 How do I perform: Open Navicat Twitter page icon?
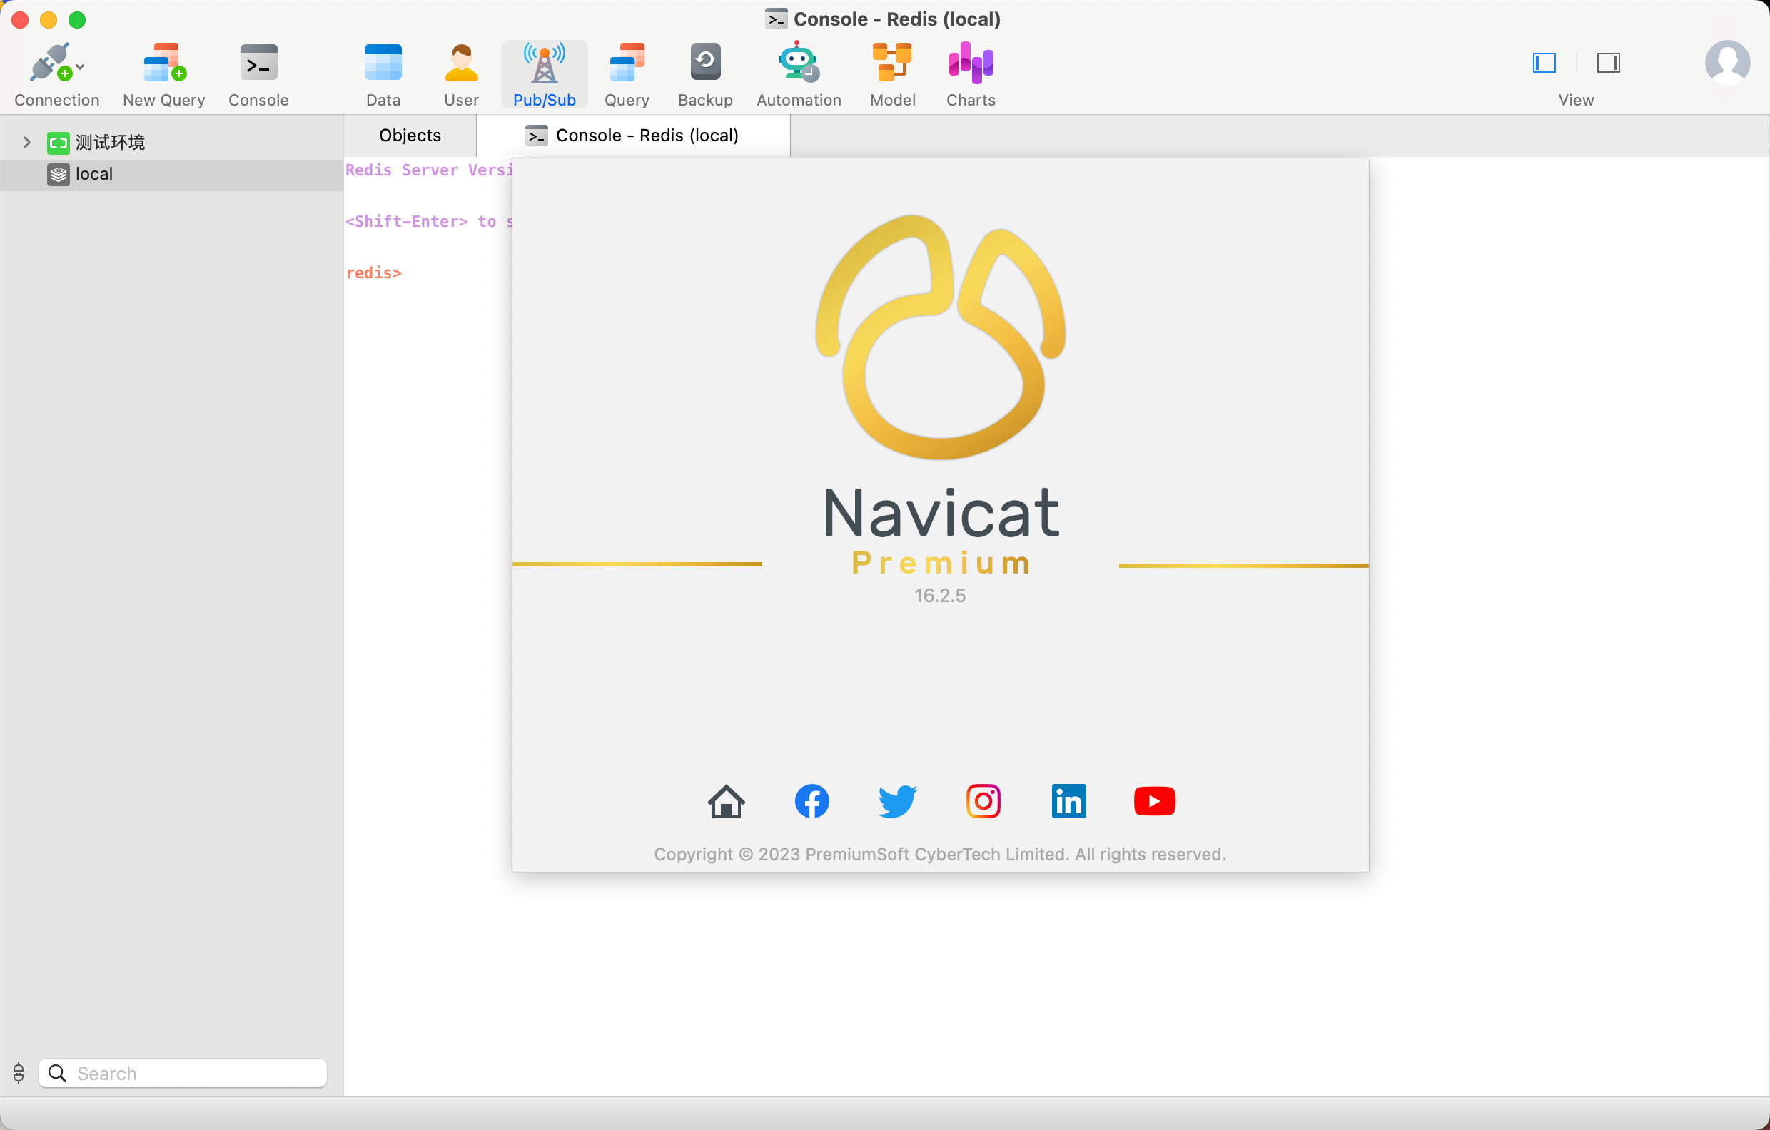coord(898,801)
